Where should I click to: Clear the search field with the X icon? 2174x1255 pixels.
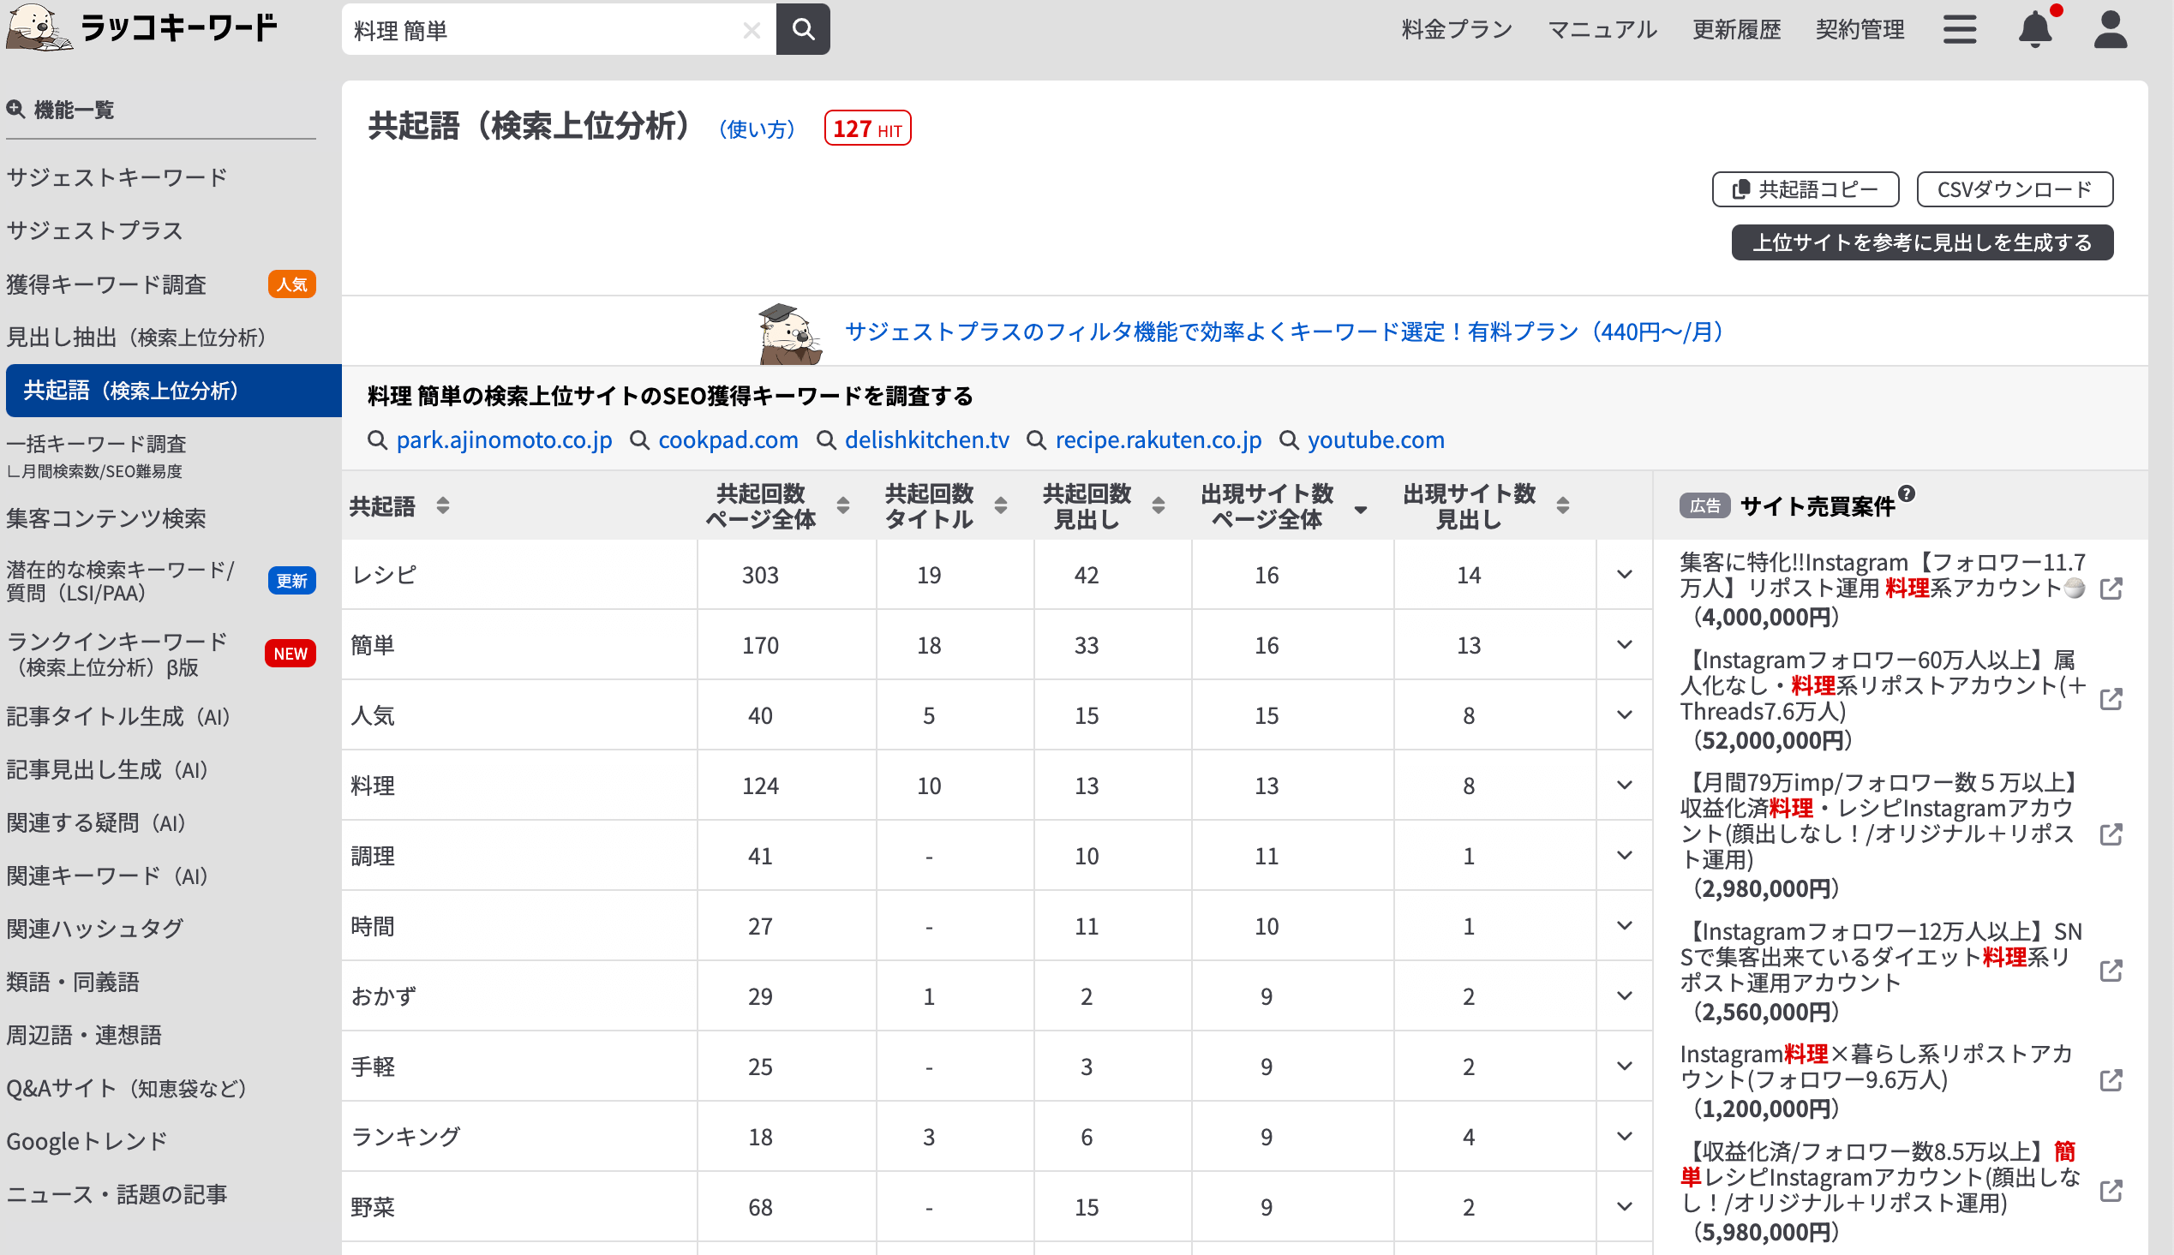click(x=751, y=30)
